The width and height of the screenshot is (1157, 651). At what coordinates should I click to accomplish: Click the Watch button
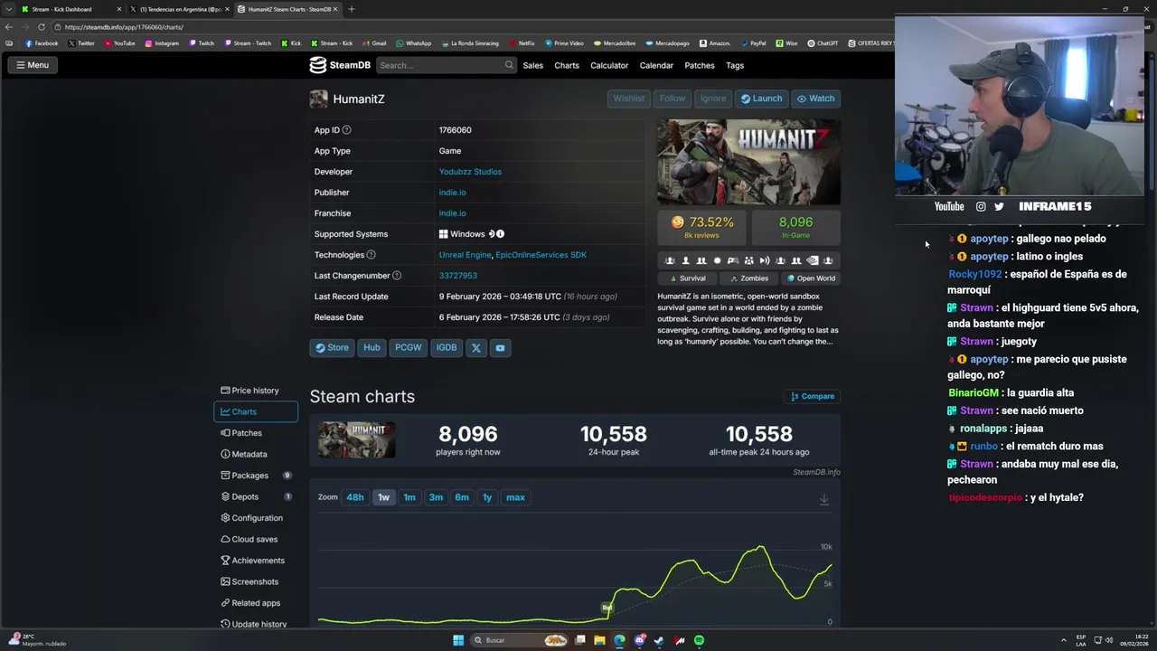815,99
